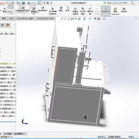Click Bill of Materials tool

tap(83, 11)
